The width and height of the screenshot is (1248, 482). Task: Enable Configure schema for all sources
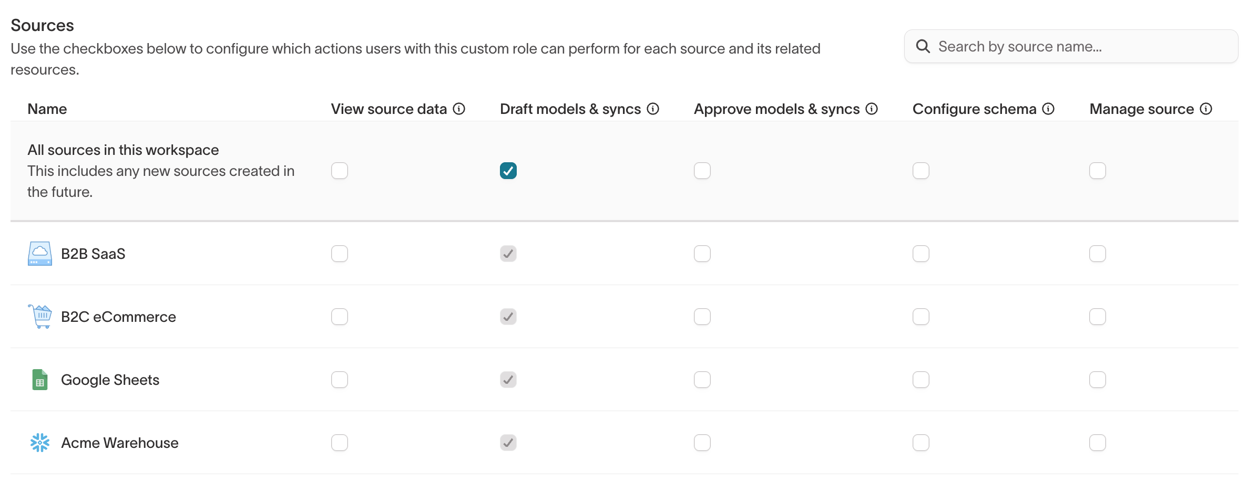(x=921, y=171)
